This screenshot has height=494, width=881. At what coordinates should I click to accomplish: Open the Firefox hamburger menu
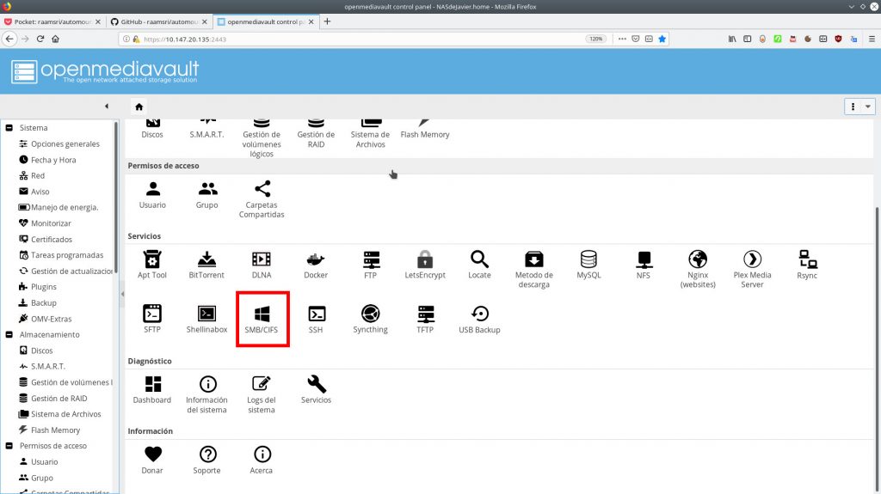[872, 39]
